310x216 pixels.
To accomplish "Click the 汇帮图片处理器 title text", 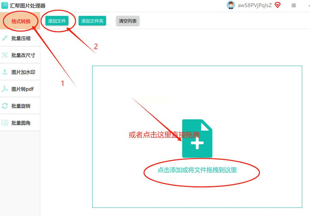I will (27, 5).
